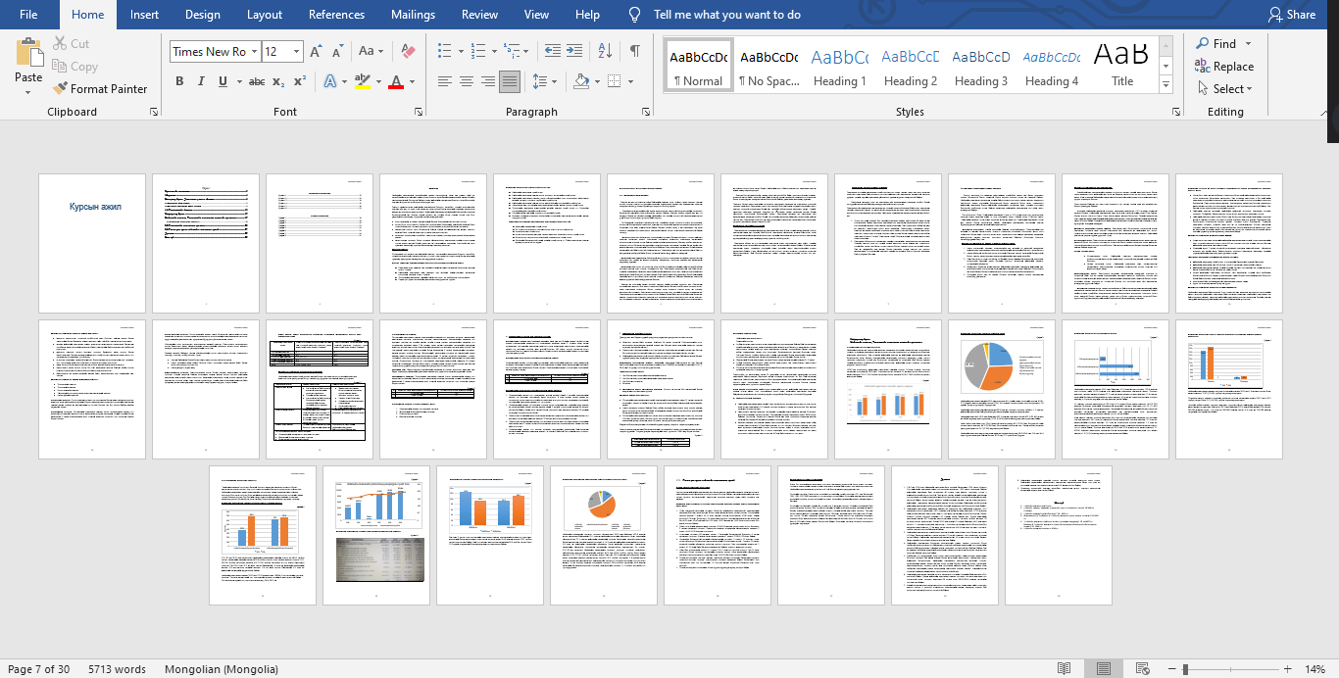Image resolution: width=1339 pixels, height=678 pixels.
Task: Click the Grow Font size icon
Action: coord(316,51)
